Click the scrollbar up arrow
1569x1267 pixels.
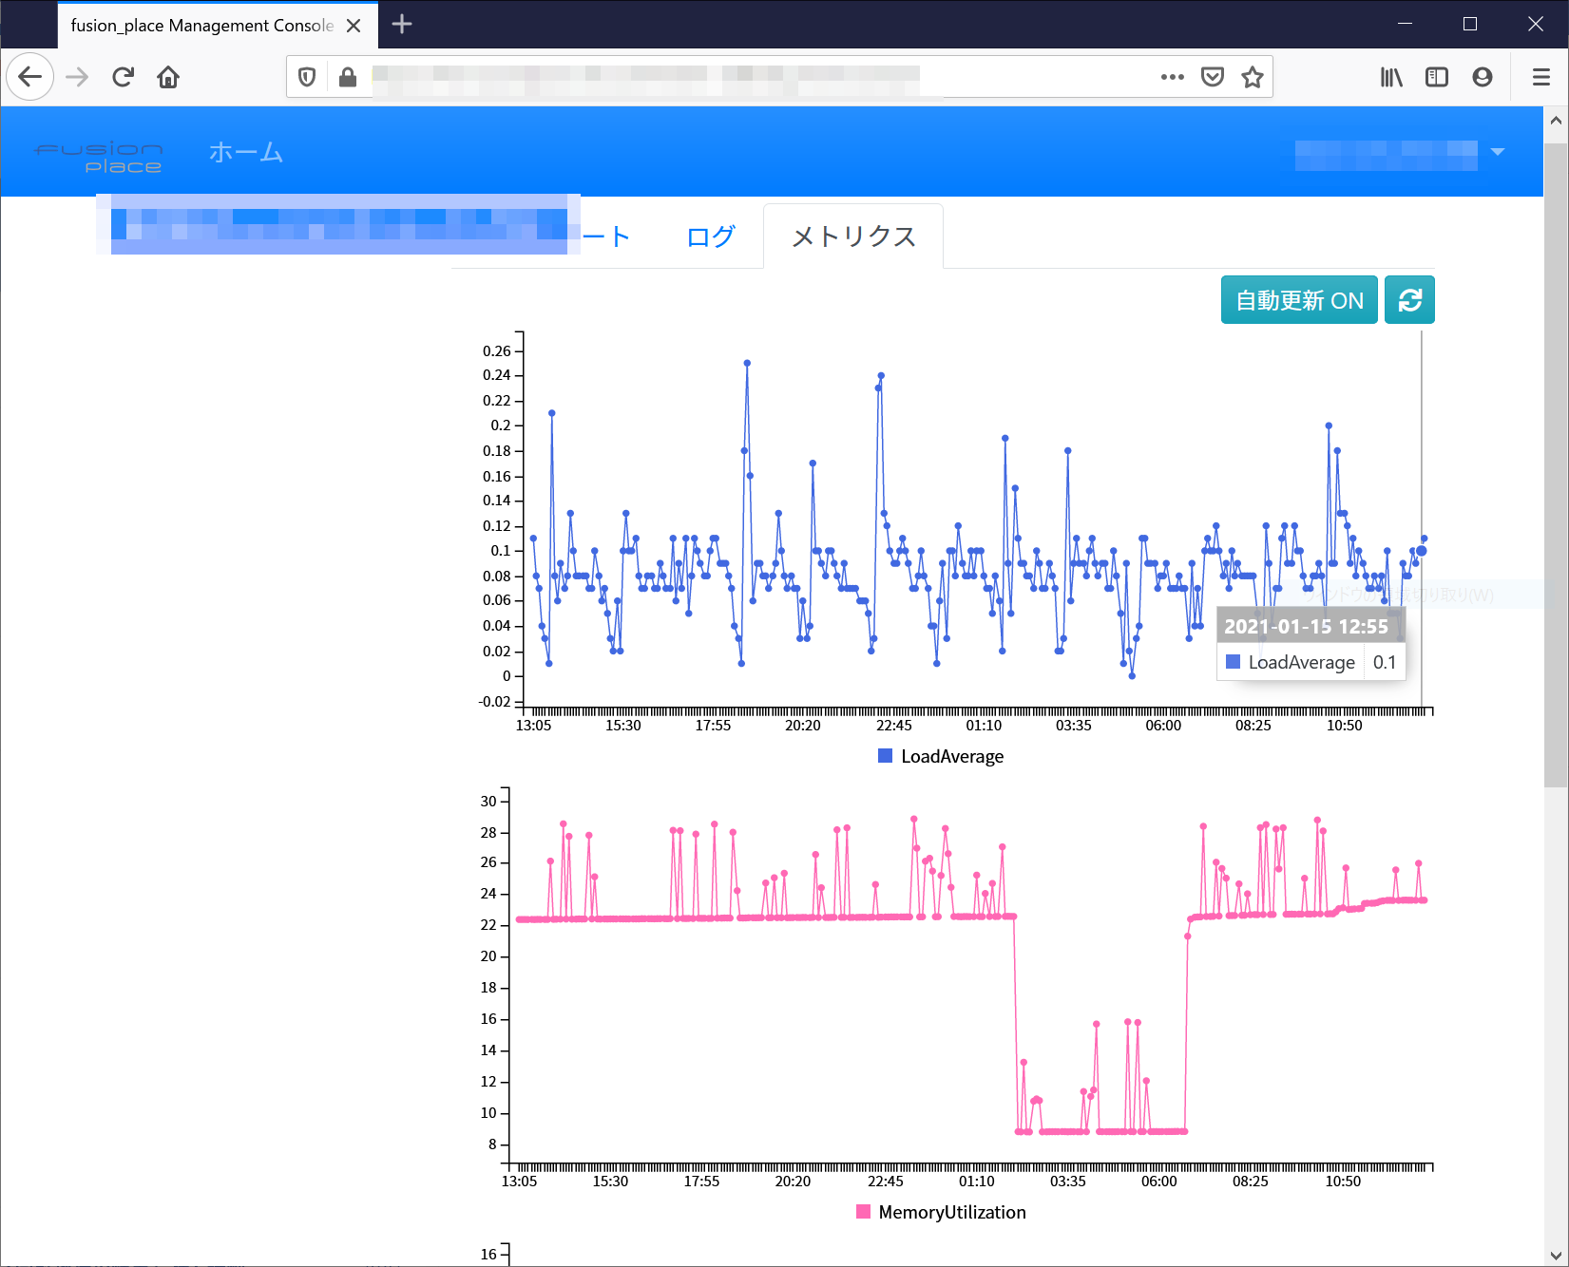click(x=1556, y=121)
